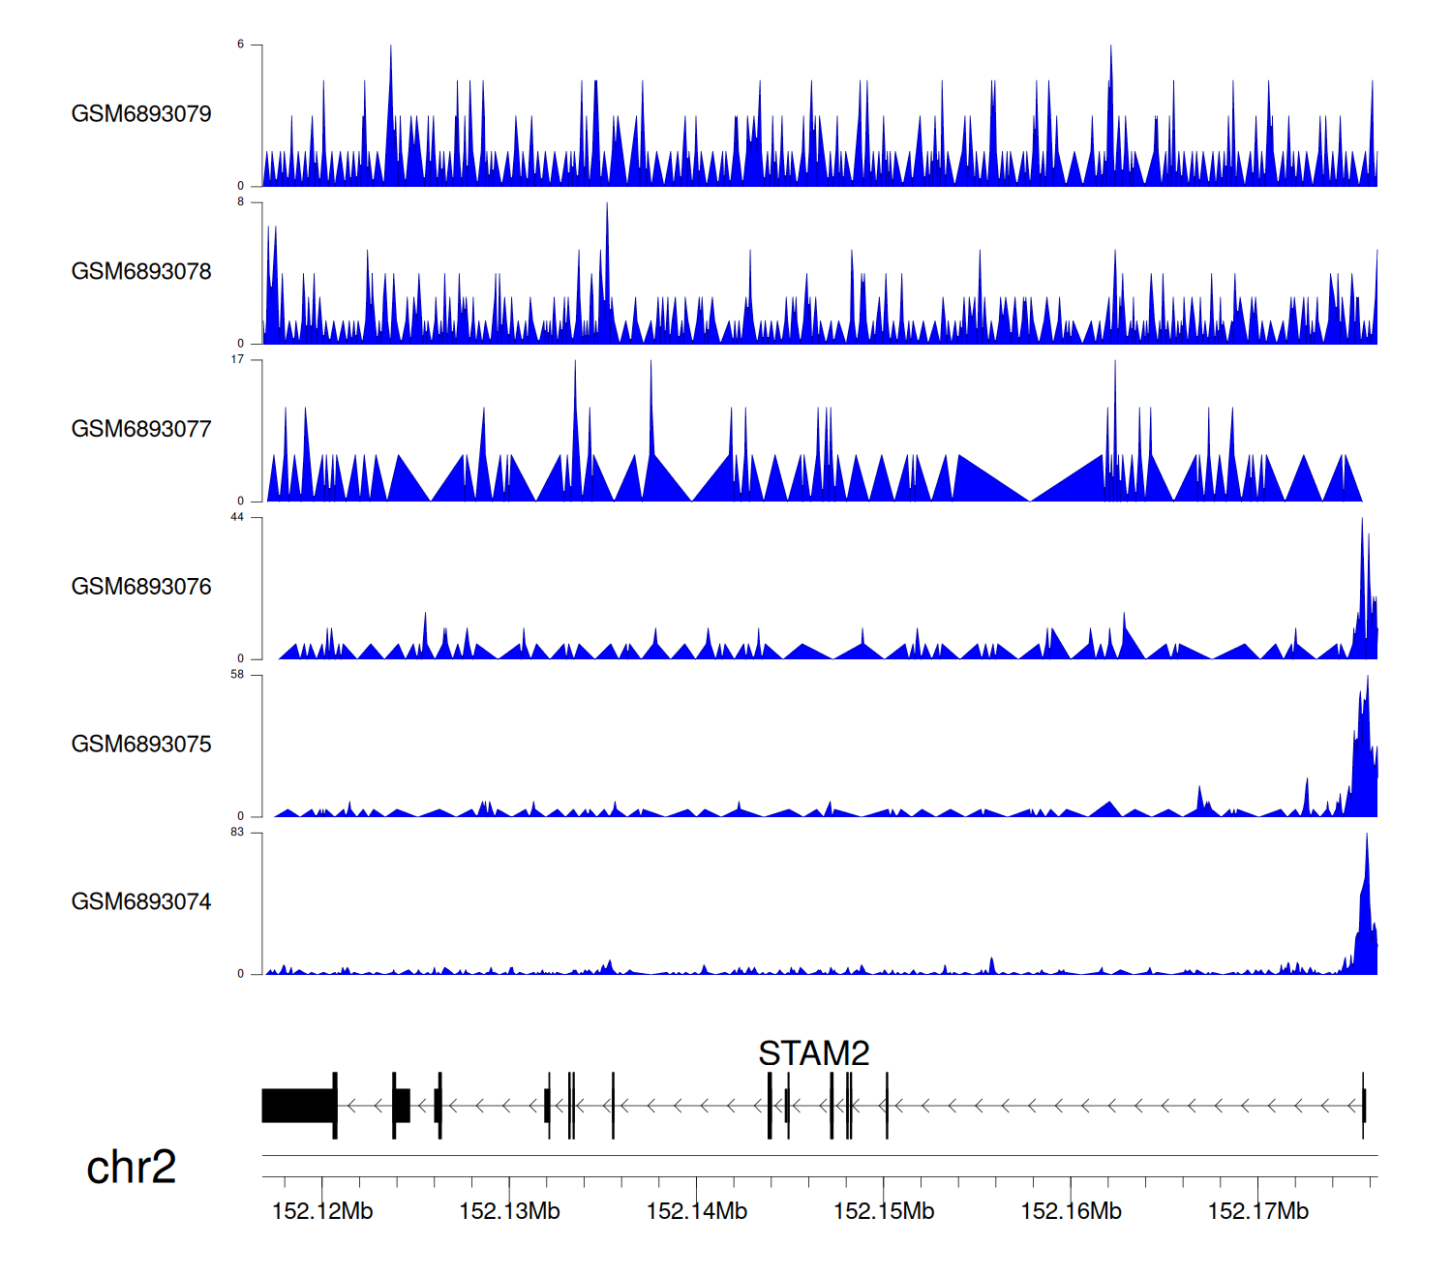Select the 152.13Mb position label
1452x1278 pixels.
[509, 1211]
